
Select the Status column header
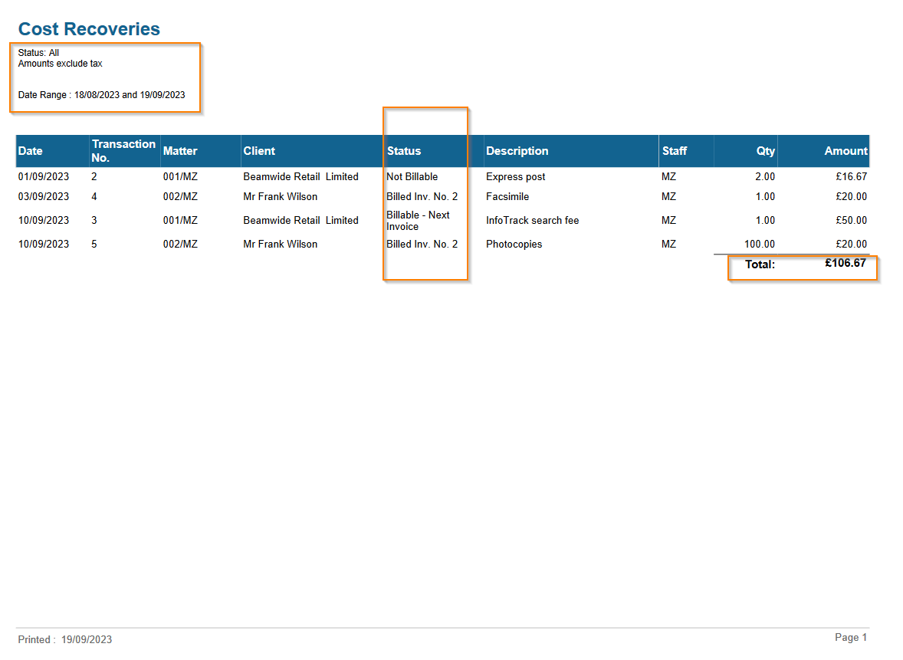tap(404, 151)
